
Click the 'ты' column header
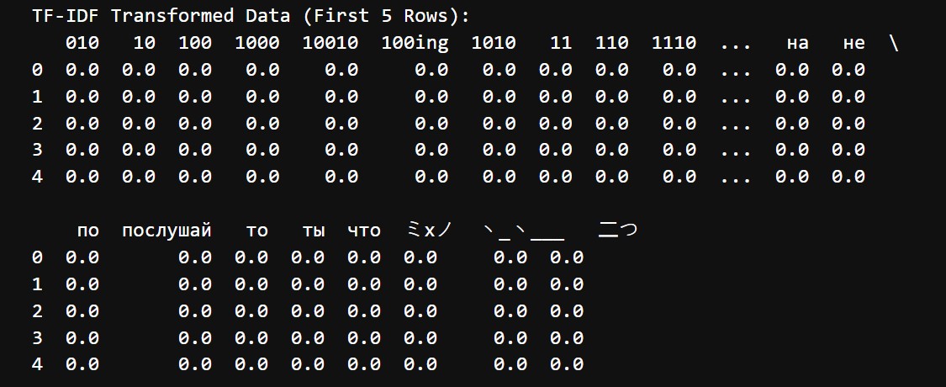pyautogui.click(x=313, y=231)
